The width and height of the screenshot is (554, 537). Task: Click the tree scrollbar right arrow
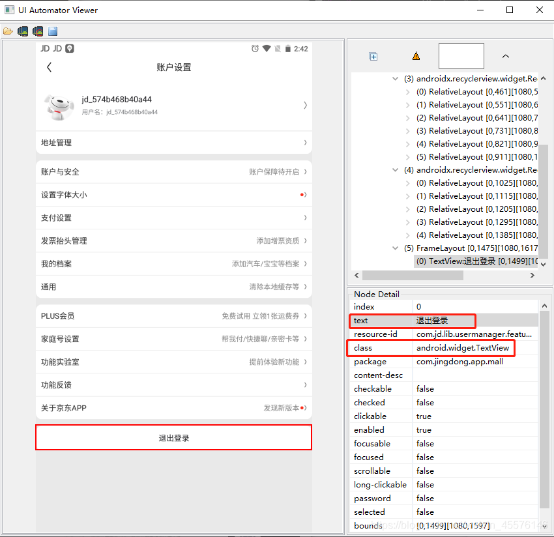coord(532,275)
